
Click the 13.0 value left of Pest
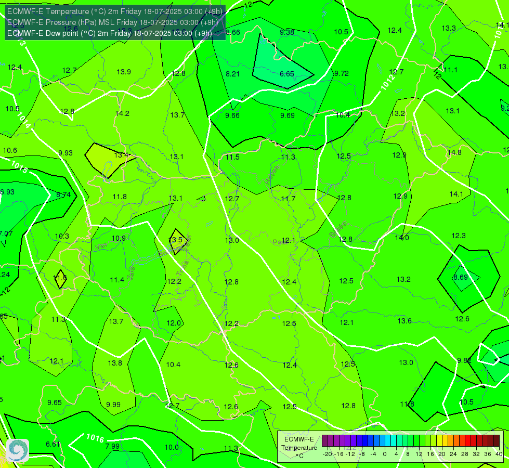click(x=232, y=240)
